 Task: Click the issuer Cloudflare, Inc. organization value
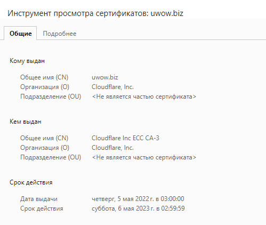coord(112,148)
